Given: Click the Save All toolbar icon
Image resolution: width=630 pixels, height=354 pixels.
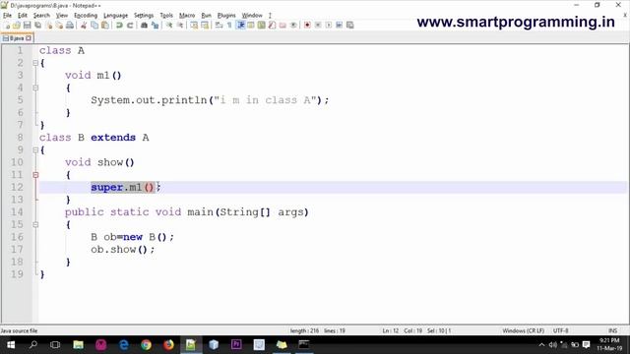Looking at the screenshot, I should 37,26.
